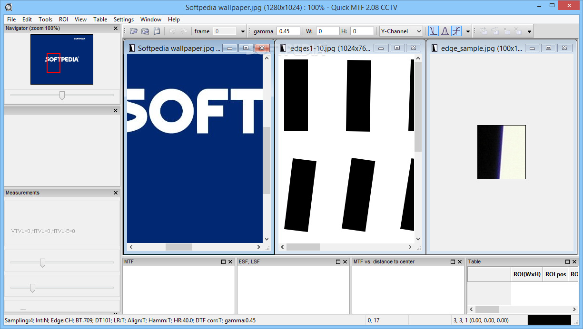Click the document icon of edges1-10.jpg
Viewport: 583px width, 329px height.
283,48
